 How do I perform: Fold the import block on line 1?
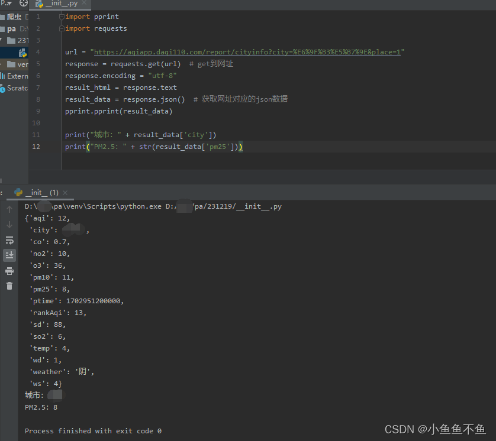pos(62,17)
